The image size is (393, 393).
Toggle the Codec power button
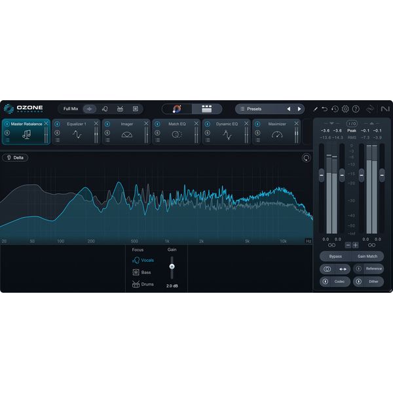(326, 282)
